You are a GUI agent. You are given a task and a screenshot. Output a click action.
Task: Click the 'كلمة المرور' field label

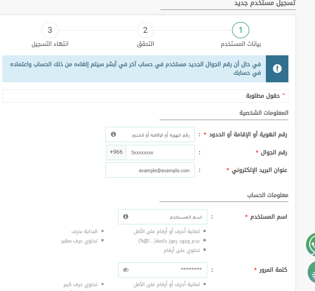coord(273,270)
